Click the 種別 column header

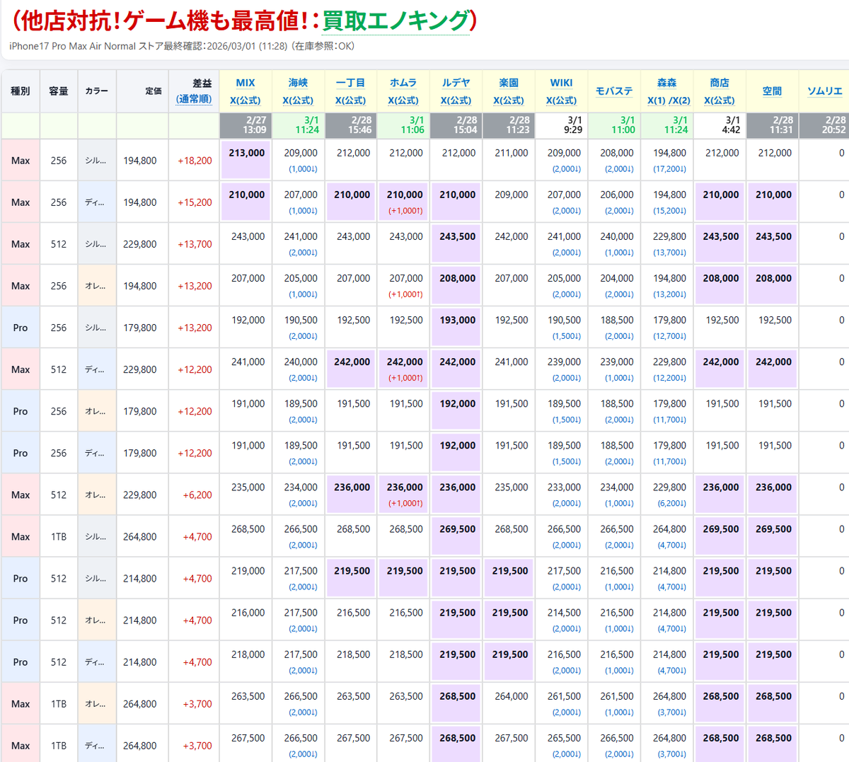pos(21,91)
